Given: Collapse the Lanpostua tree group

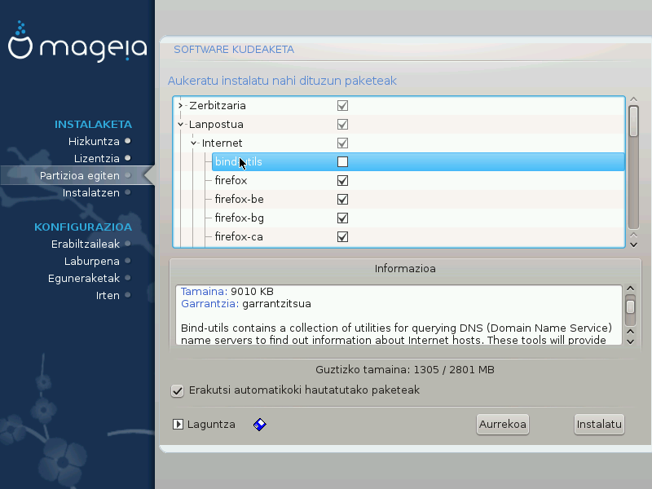Looking at the screenshot, I should pos(181,125).
